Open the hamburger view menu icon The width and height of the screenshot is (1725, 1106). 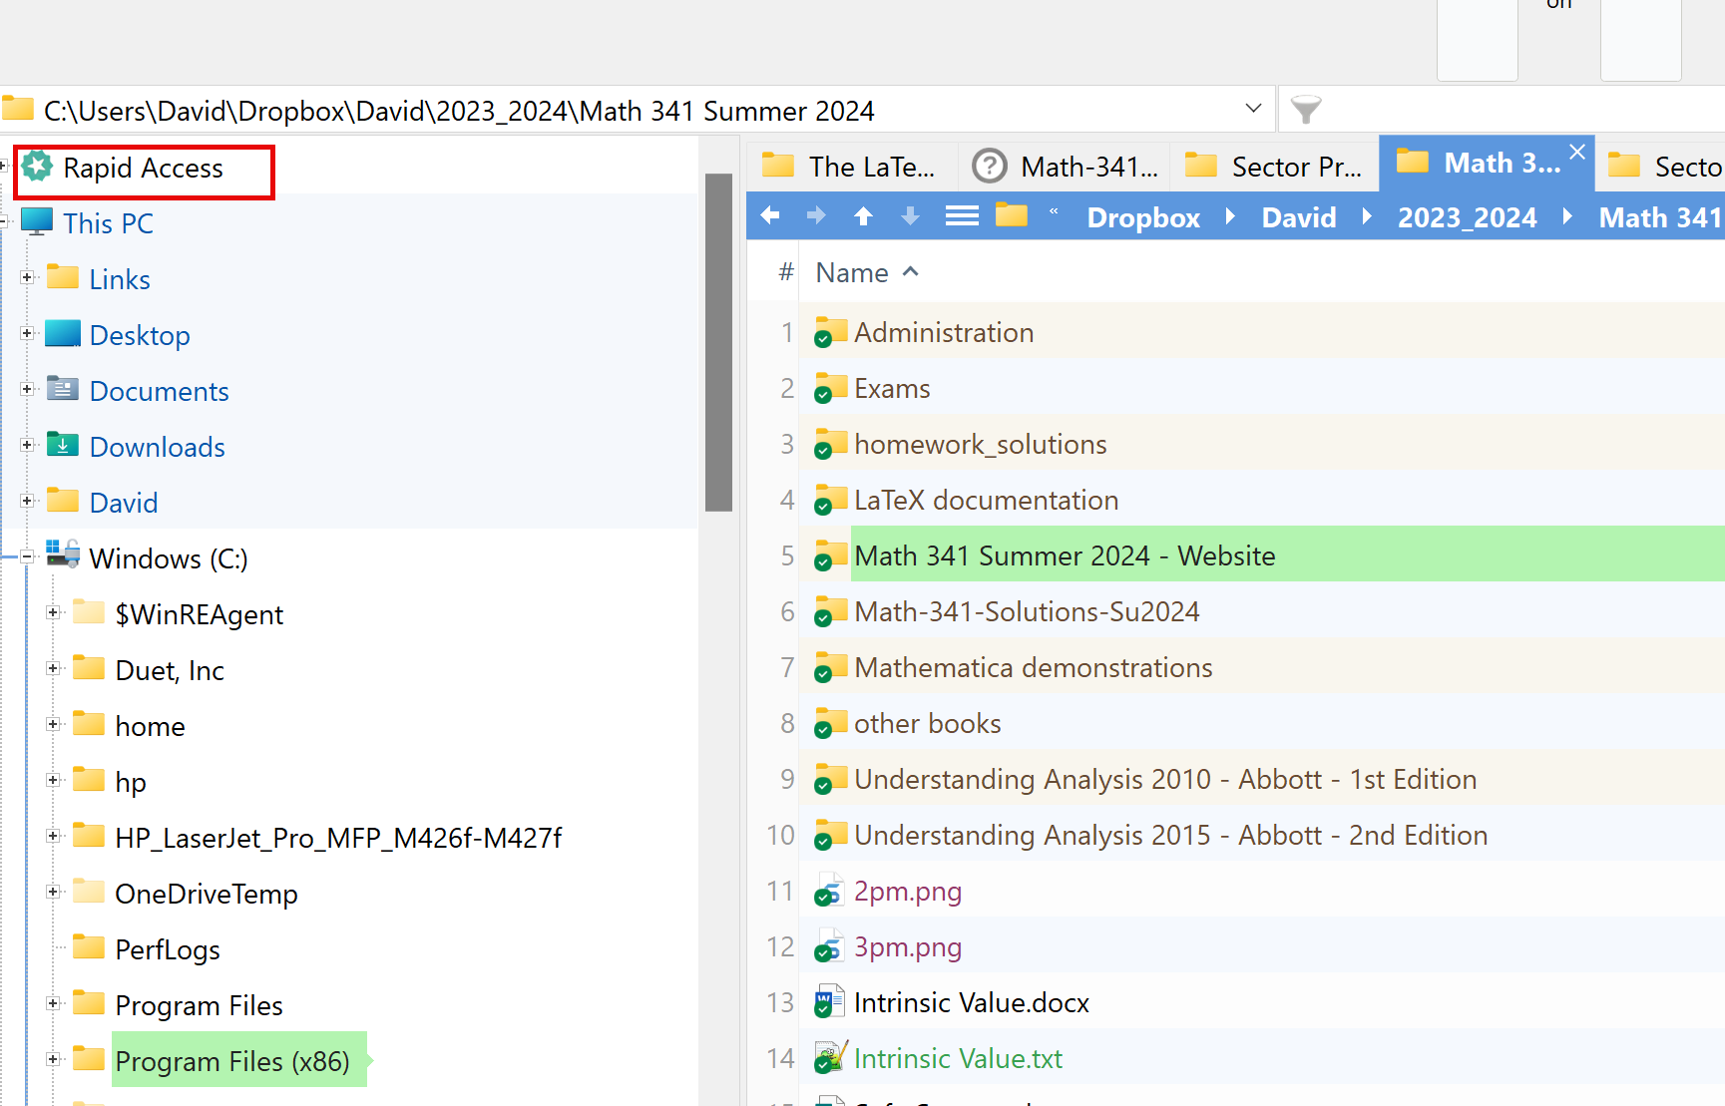coord(961,216)
